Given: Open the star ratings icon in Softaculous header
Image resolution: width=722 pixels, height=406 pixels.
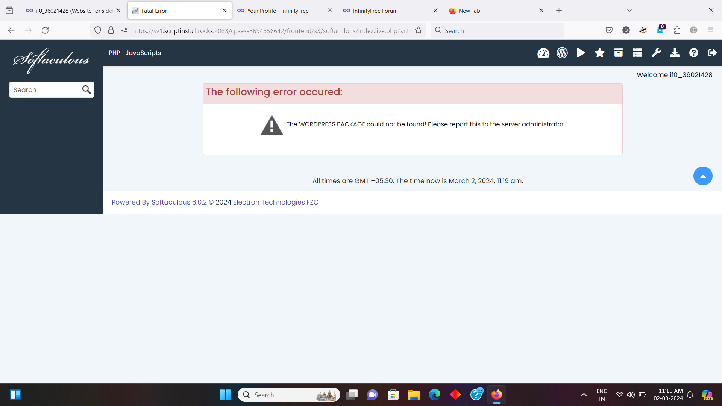Looking at the screenshot, I should click(x=600, y=53).
